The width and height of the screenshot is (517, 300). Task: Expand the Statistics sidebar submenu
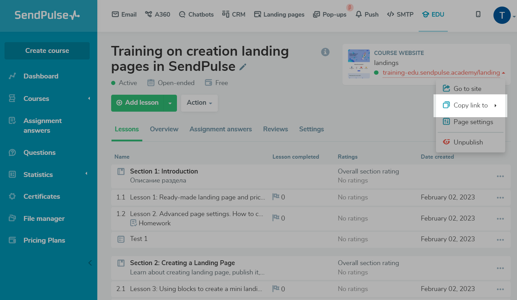86,174
